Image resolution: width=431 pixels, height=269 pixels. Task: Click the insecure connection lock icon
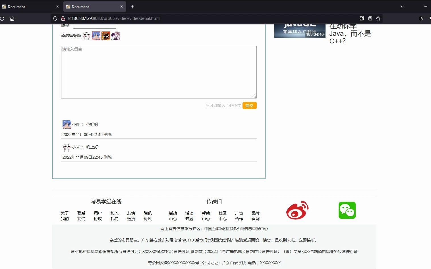(x=63, y=18)
